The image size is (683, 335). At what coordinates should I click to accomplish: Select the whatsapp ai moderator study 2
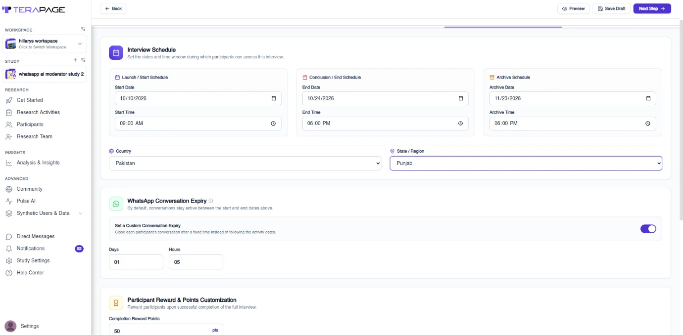coord(45,74)
